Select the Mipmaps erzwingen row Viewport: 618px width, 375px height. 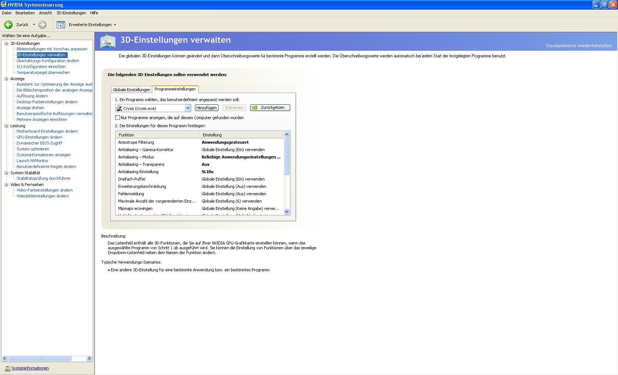(x=200, y=208)
